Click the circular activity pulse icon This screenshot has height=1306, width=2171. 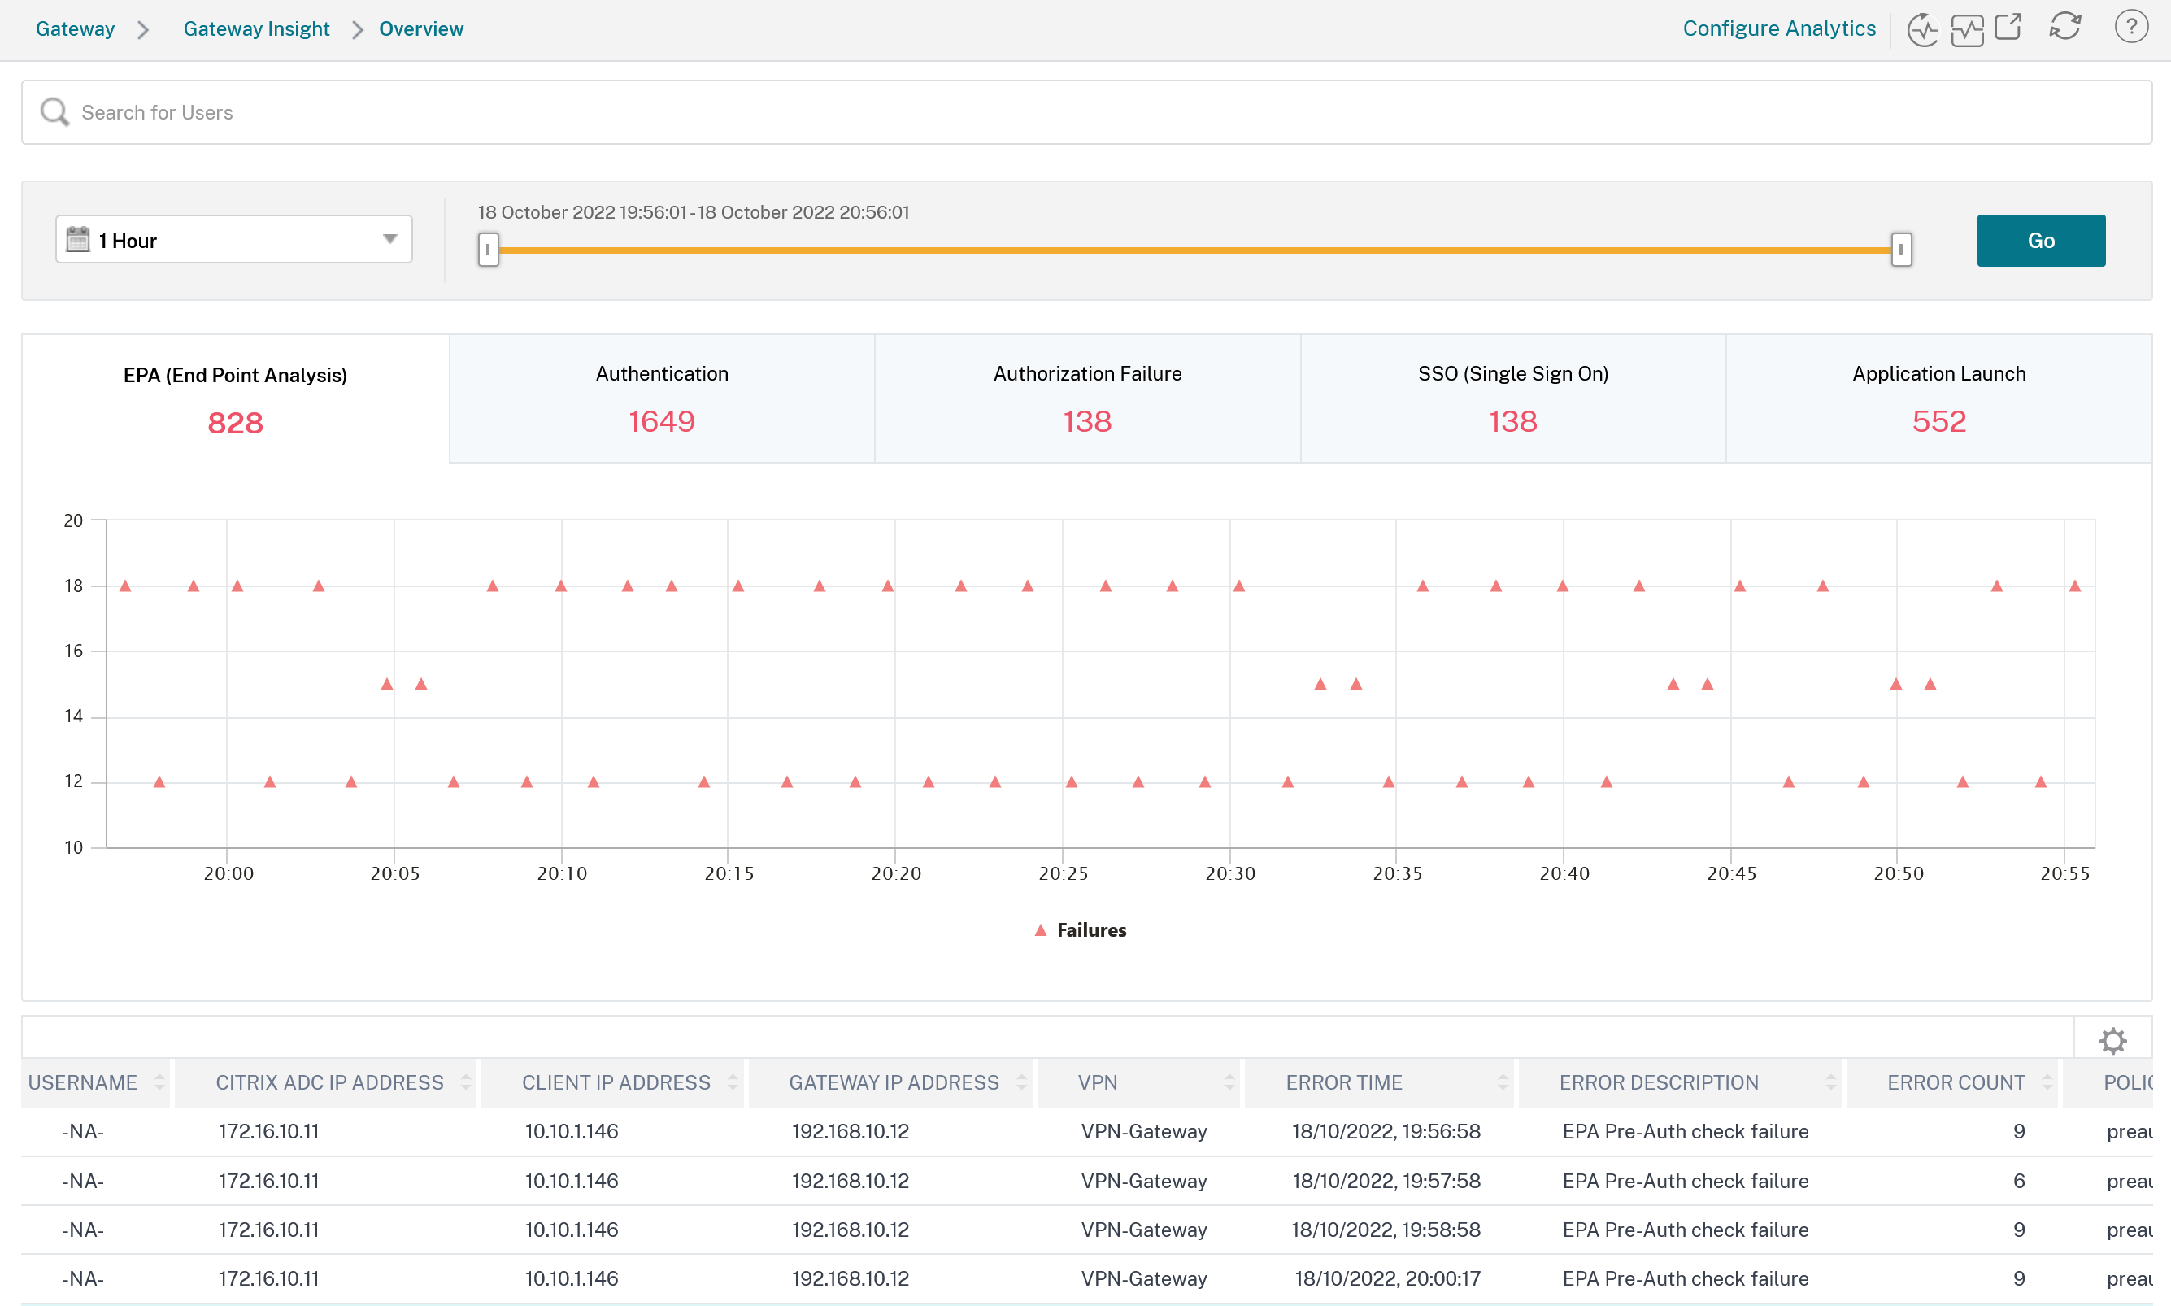pos(1923,29)
